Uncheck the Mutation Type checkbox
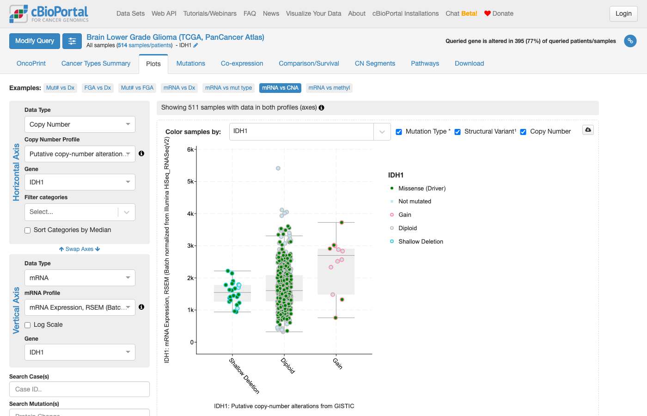 [x=399, y=132]
